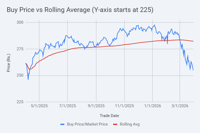Select the "Trade Date" x-axis title

click(109, 115)
